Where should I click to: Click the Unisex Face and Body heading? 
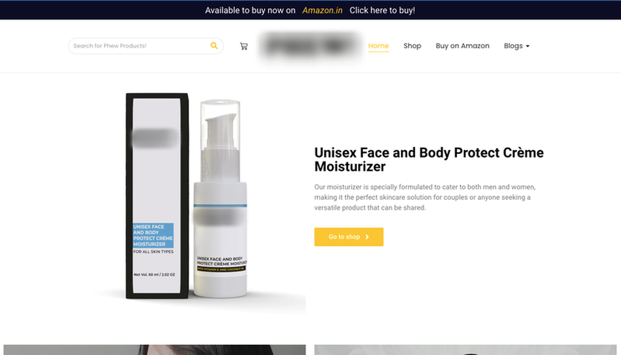pyautogui.click(x=429, y=160)
